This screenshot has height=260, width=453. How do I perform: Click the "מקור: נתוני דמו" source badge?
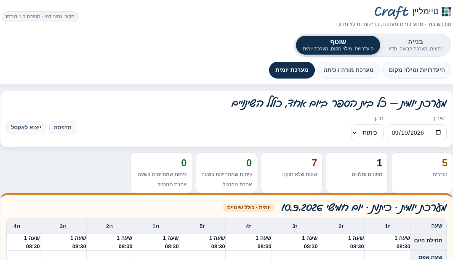[x=40, y=17]
